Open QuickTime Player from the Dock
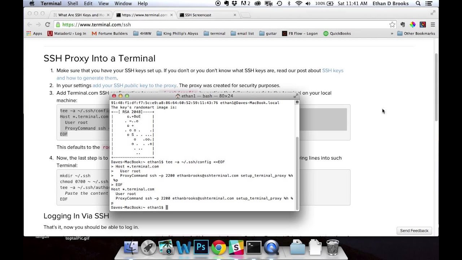This screenshot has width=462, height=260. click(271, 247)
